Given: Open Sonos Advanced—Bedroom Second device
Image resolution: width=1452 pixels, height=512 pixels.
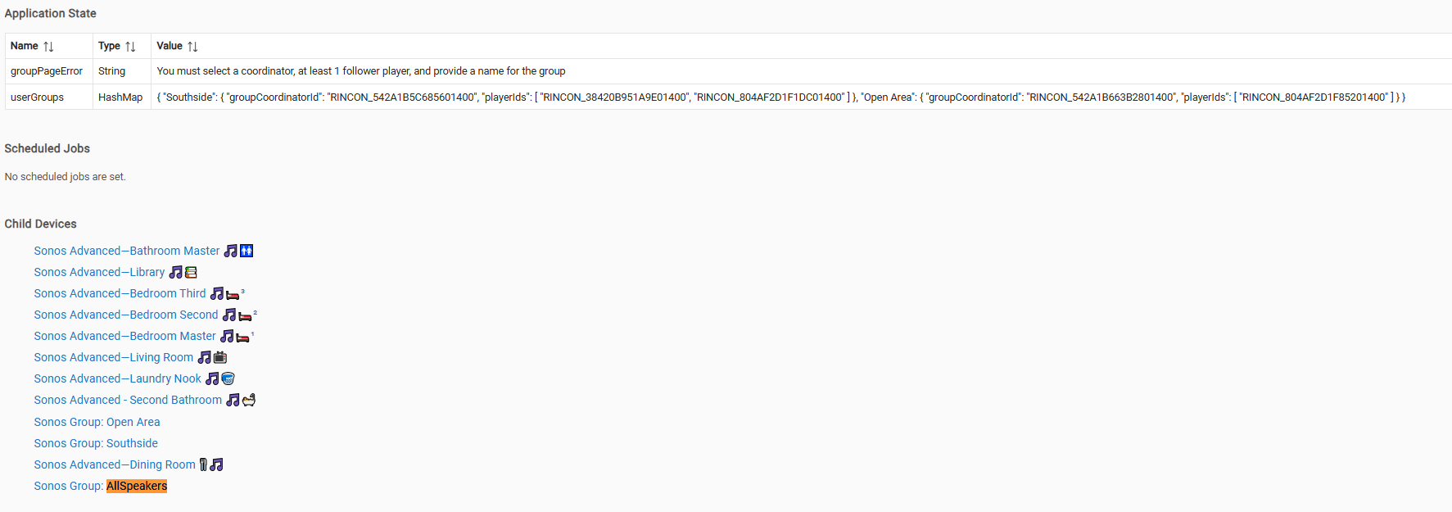Looking at the screenshot, I should click(126, 315).
